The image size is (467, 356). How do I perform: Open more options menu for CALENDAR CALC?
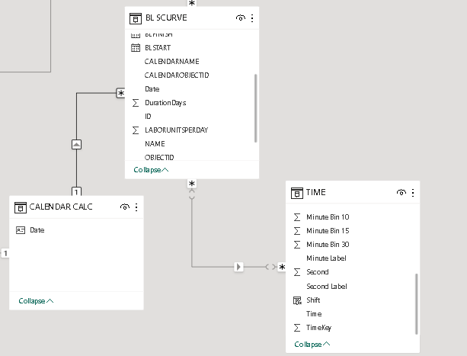[x=136, y=207]
